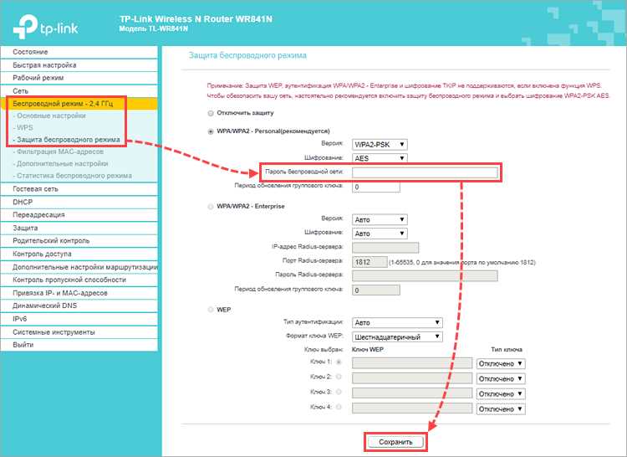Screen dimensions: 627x457
Task: Click page heading 'Защита беспроводного режима'
Action: coord(247,55)
